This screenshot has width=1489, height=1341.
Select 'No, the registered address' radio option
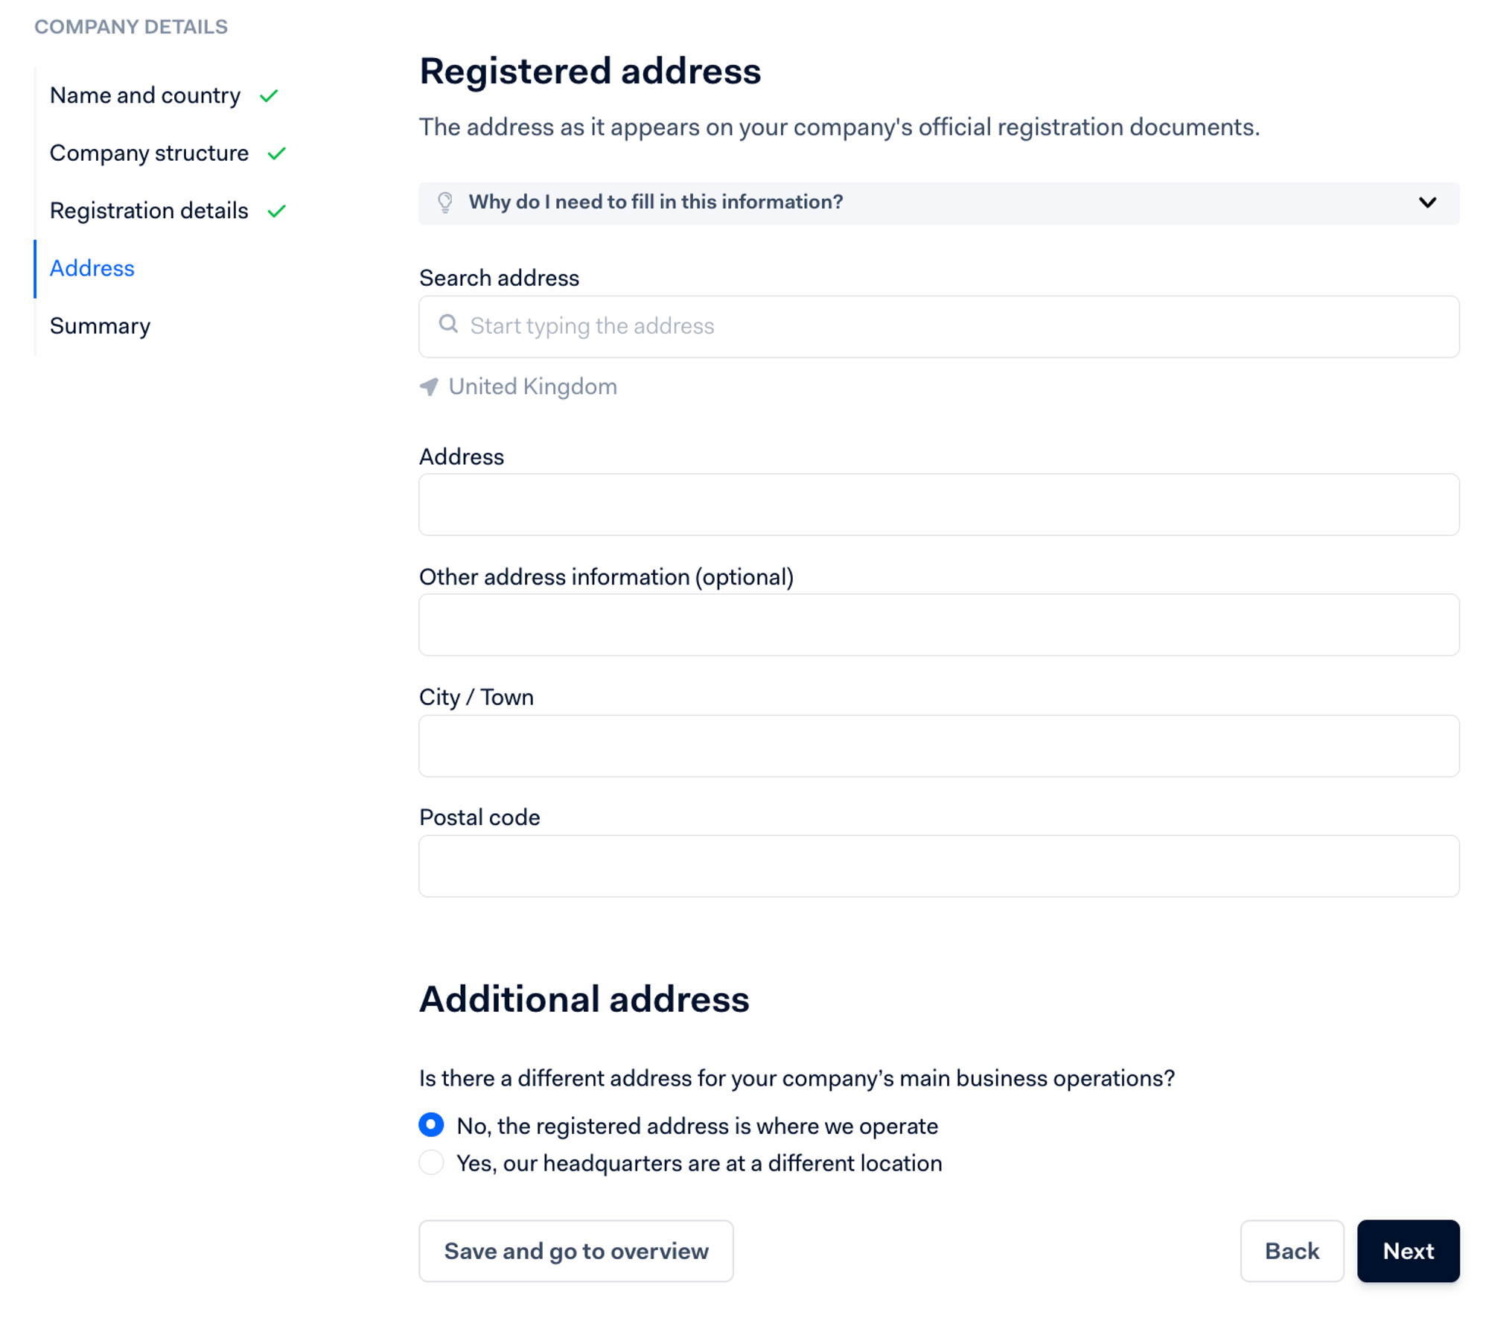click(431, 1124)
